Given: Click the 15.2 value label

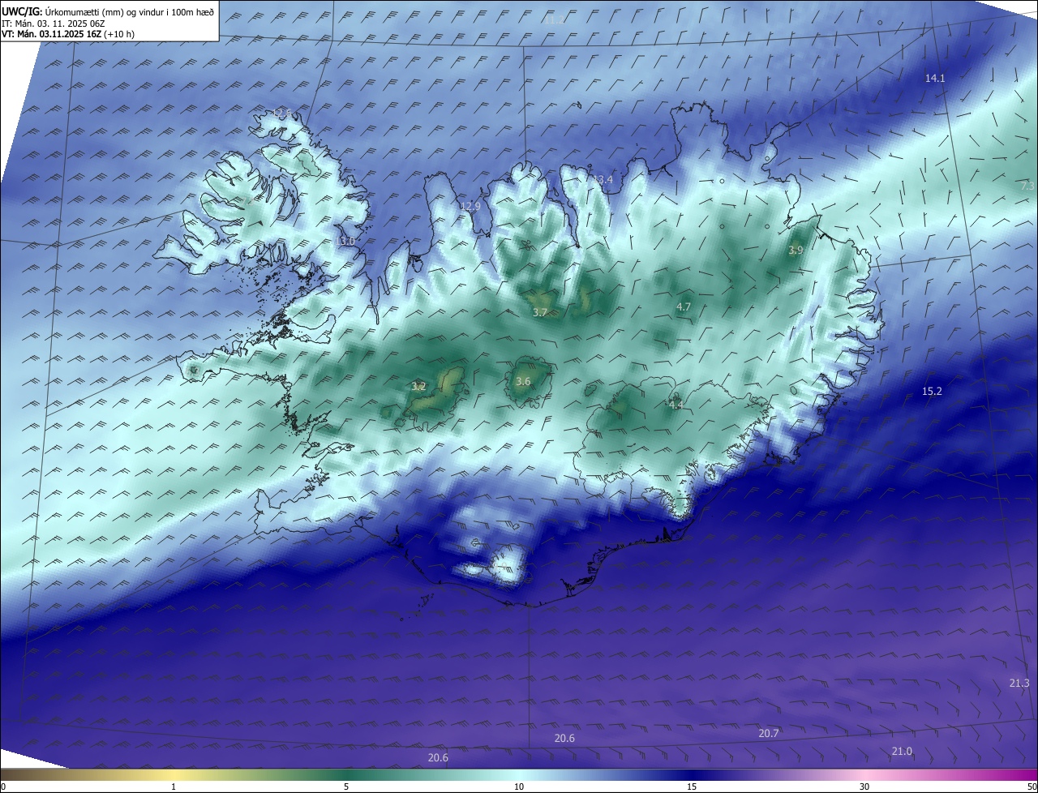Looking at the screenshot, I should click(x=932, y=391).
